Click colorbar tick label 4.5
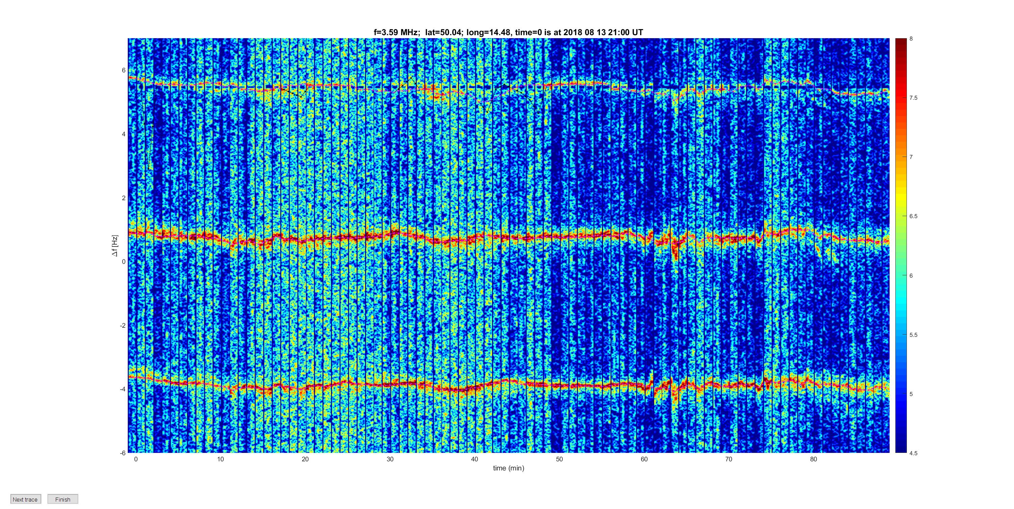This screenshot has width=1014, height=509. point(913,453)
